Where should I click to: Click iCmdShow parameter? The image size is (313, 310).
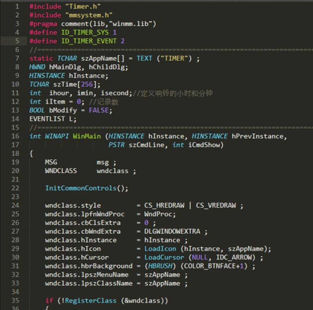[x=204, y=145]
